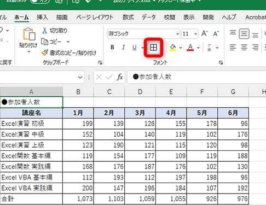Apply the fill color bucket

coord(172,48)
